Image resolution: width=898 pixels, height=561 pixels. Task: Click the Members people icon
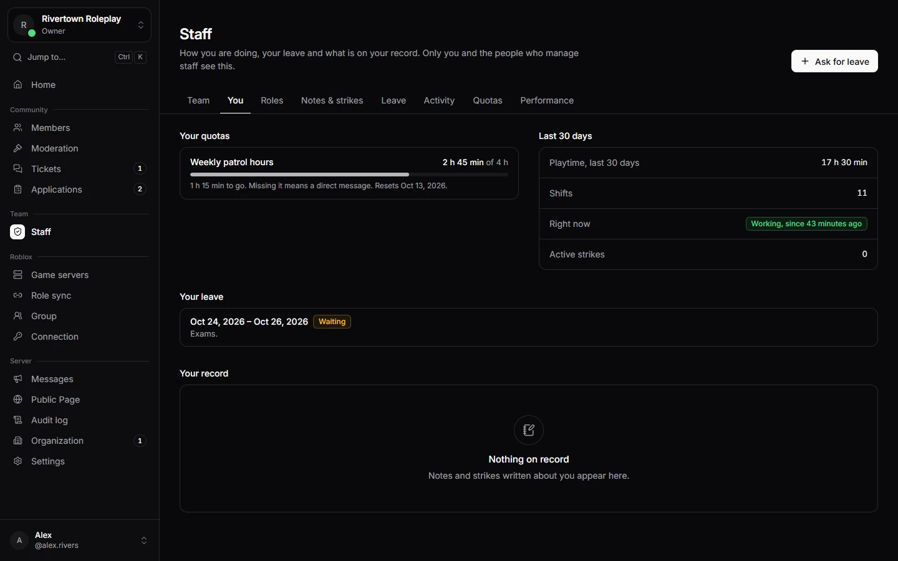(18, 128)
